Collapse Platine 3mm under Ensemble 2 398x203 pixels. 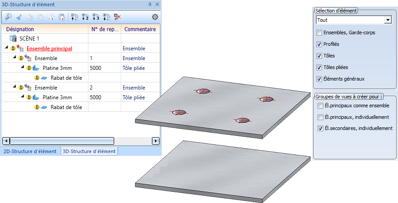pos(23,97)
